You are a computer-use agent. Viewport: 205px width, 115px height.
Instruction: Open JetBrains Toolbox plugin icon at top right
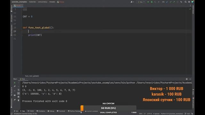pos(193,2)
